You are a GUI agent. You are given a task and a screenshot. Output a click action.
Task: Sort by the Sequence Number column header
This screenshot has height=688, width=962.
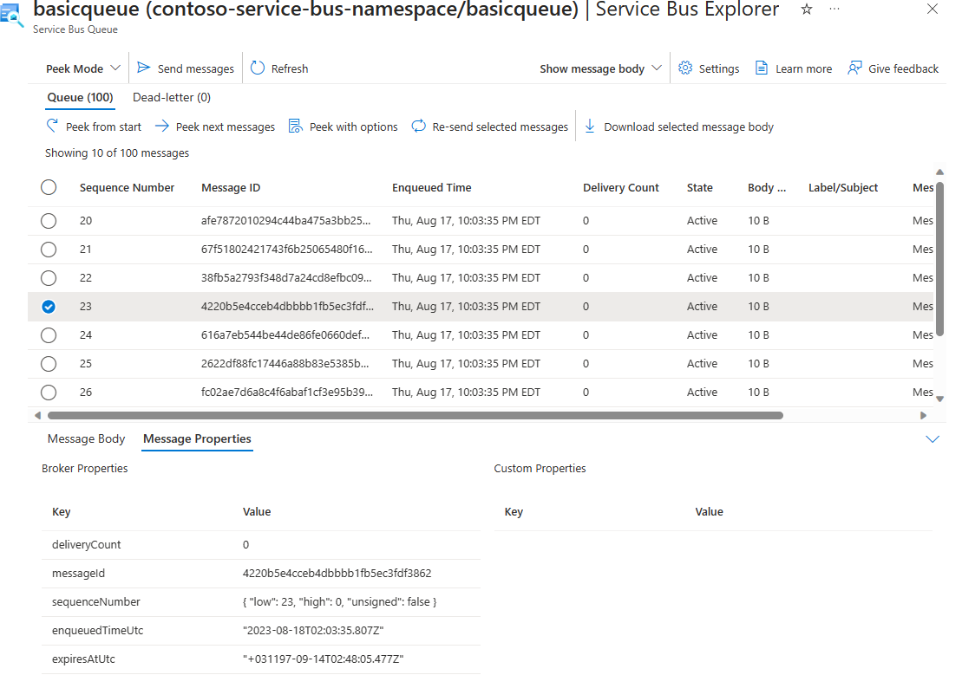127,187
